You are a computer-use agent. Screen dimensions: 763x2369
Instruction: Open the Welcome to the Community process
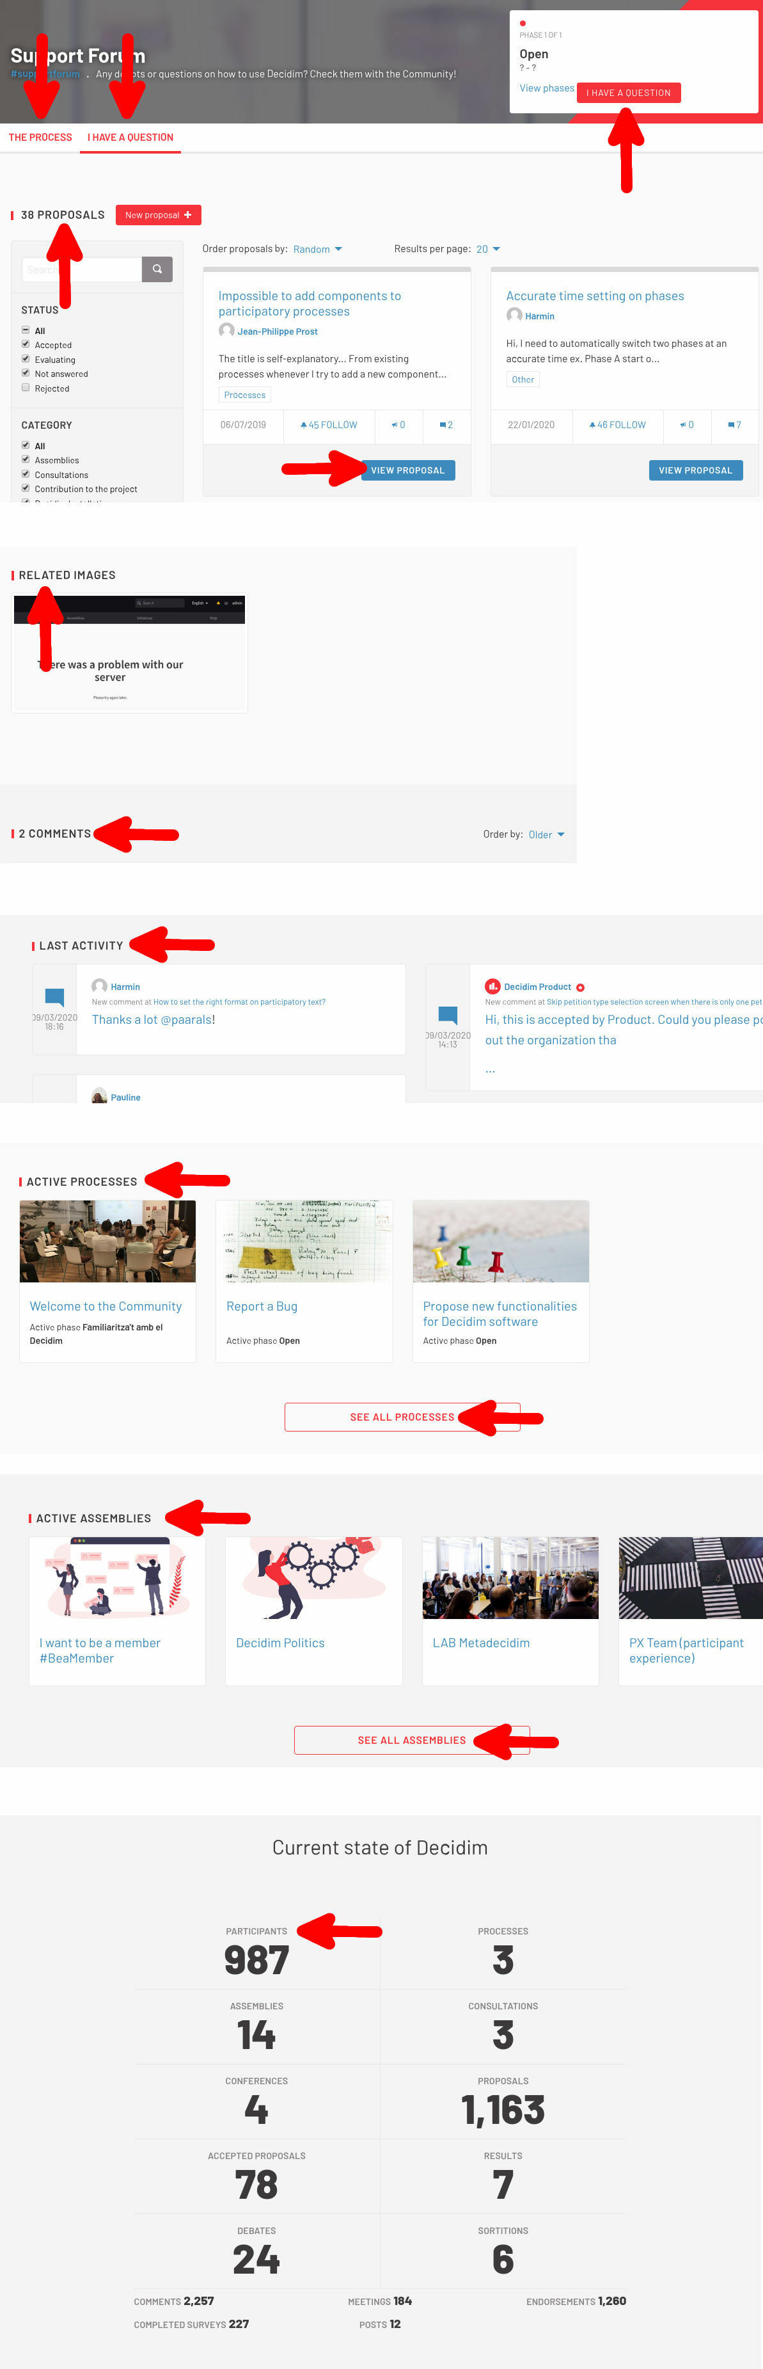pos(106,1306)
